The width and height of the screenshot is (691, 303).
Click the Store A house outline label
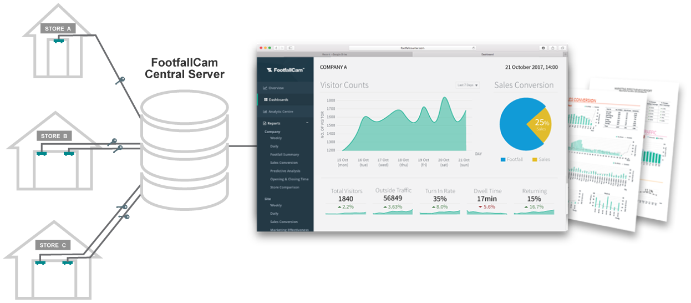pyautogui.click(x=58, y=28)
